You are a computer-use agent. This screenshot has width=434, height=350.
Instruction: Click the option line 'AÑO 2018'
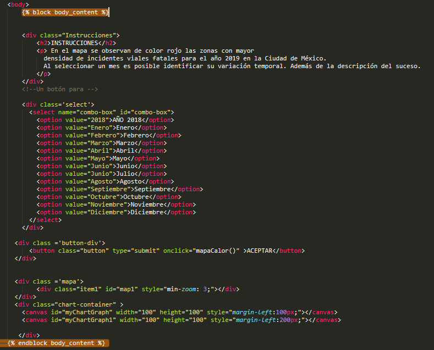[x=105, y=120]
